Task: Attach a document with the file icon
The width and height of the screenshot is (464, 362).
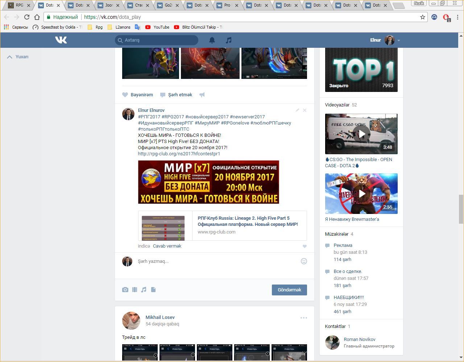Action: (x=153, y=290)
